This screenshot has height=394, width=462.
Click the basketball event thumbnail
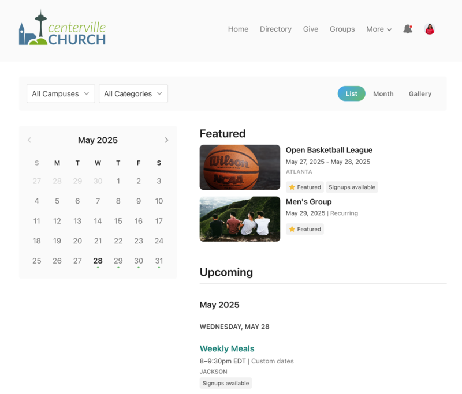(240, 167)
